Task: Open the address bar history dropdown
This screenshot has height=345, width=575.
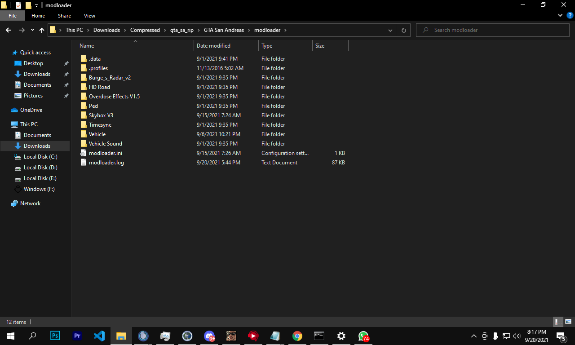Action: 390,30
